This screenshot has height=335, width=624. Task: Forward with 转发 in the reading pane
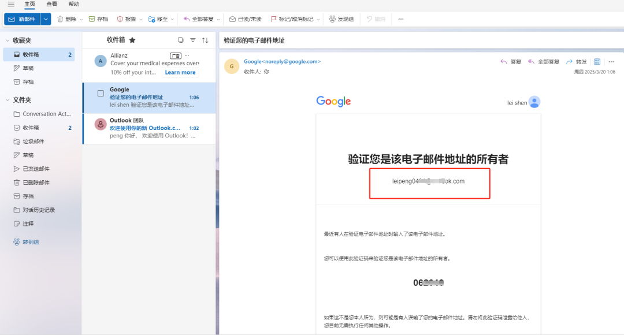[x=576, y=62]
